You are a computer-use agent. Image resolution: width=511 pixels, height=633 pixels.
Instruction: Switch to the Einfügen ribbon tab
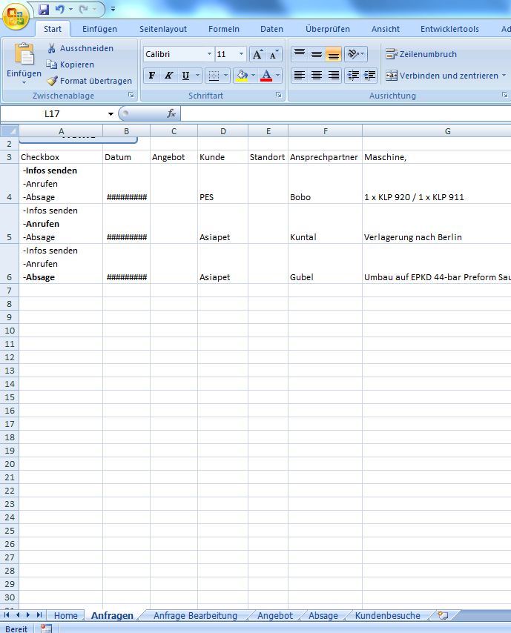(99, 29)
